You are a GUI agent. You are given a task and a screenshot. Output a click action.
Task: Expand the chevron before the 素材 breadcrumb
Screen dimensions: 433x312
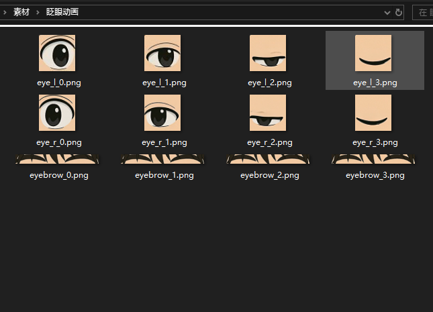[5, 12]
